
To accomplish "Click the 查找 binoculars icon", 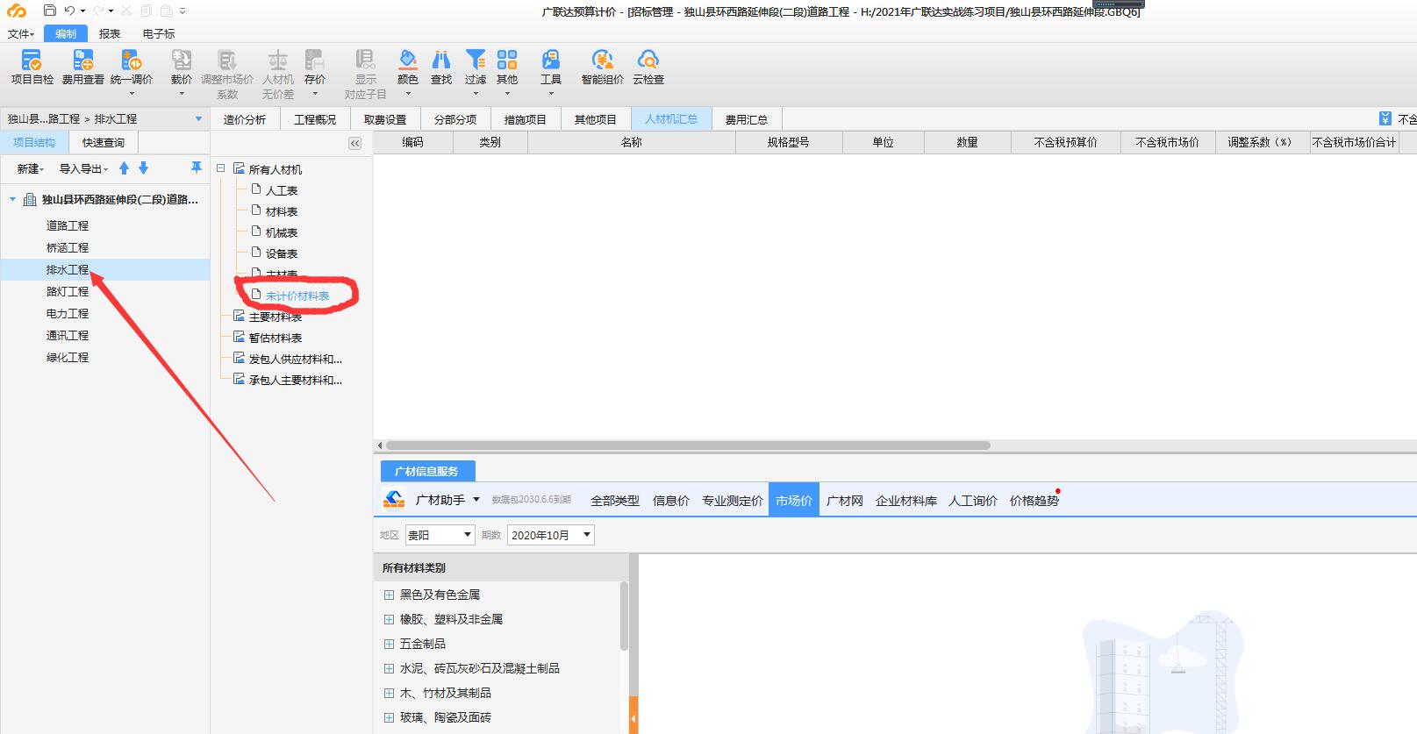I will 441,60.
